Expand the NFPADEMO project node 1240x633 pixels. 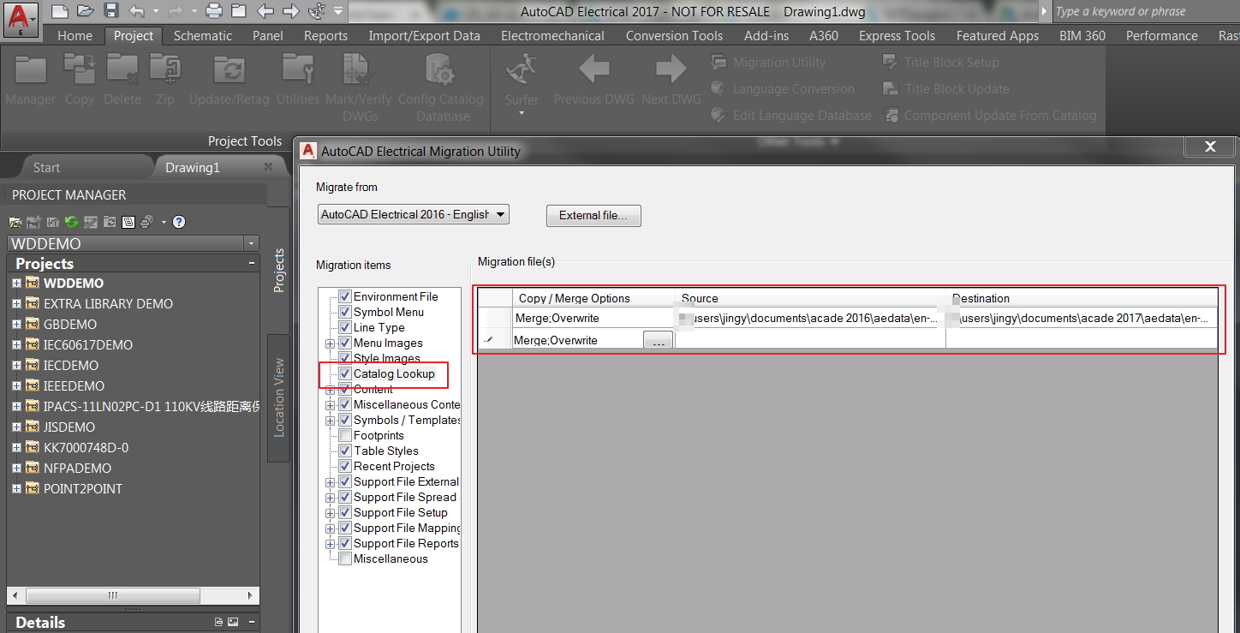16,468
